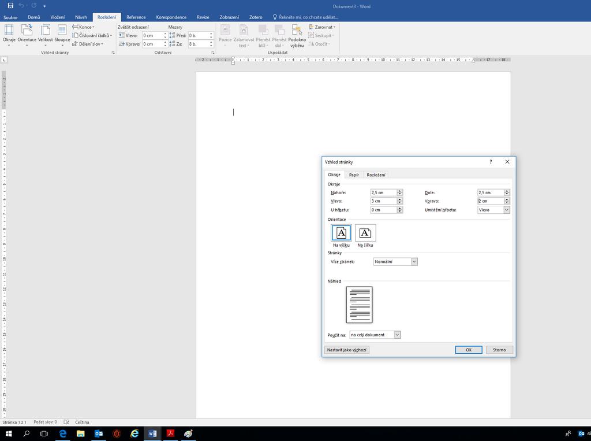Click the Nahoře top margin field

point(383,192)
